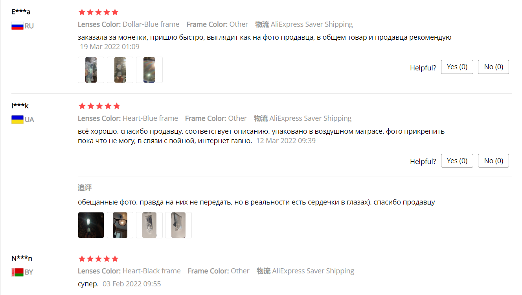The image size is (522, 295).
Task: Mark E***a's review helpful with Yes (0)
Action: click(x=457, y=67)
